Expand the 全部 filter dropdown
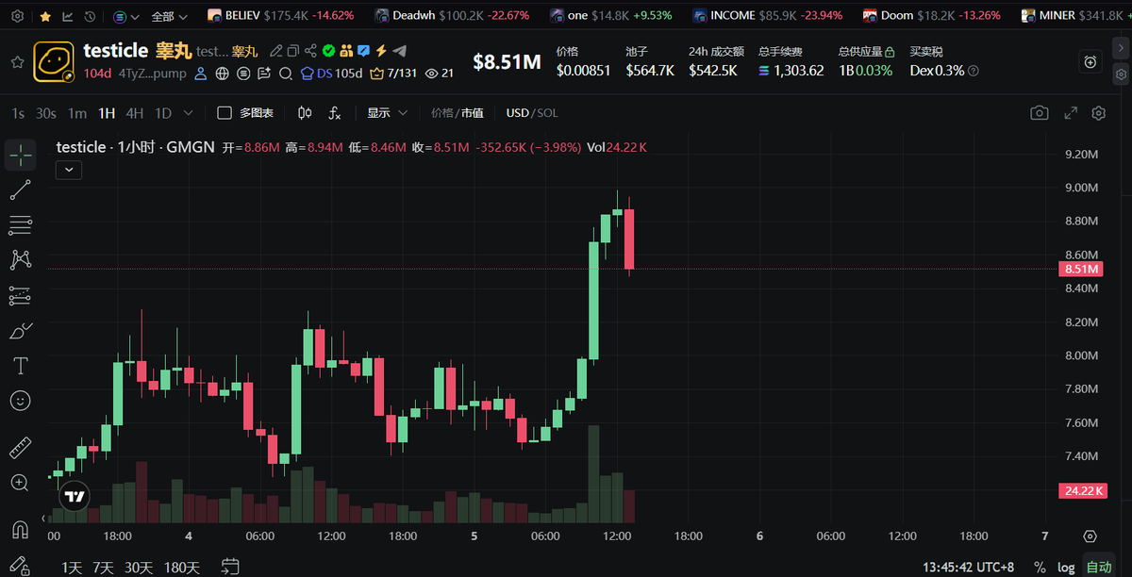 point(170,15)
